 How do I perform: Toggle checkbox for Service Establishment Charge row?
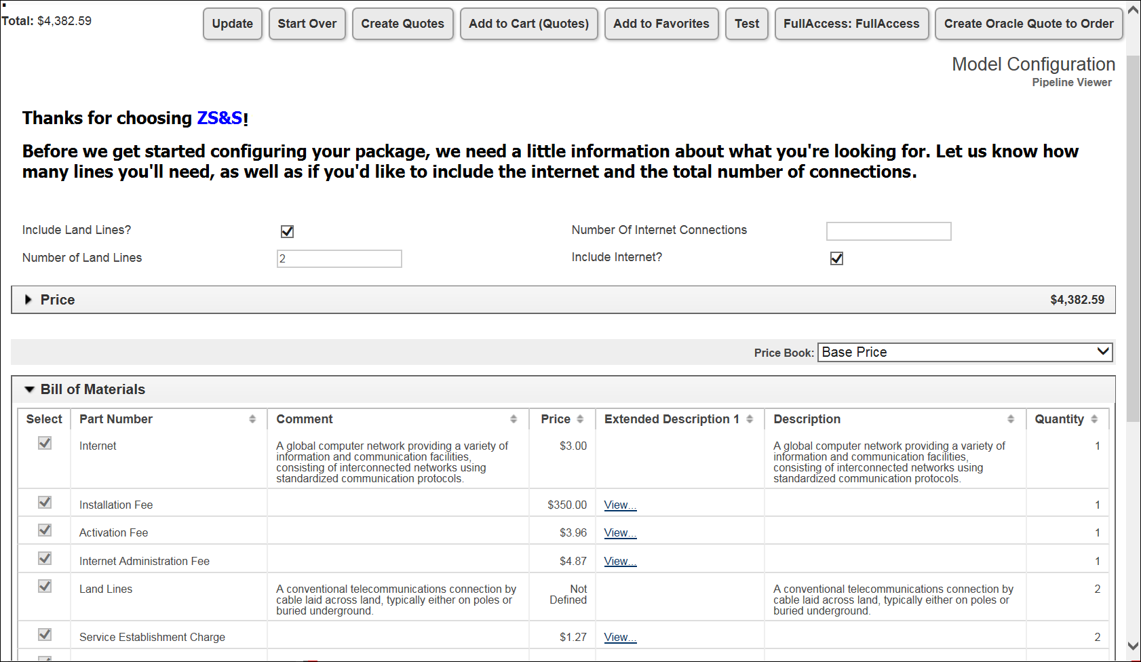pos(45,635)
